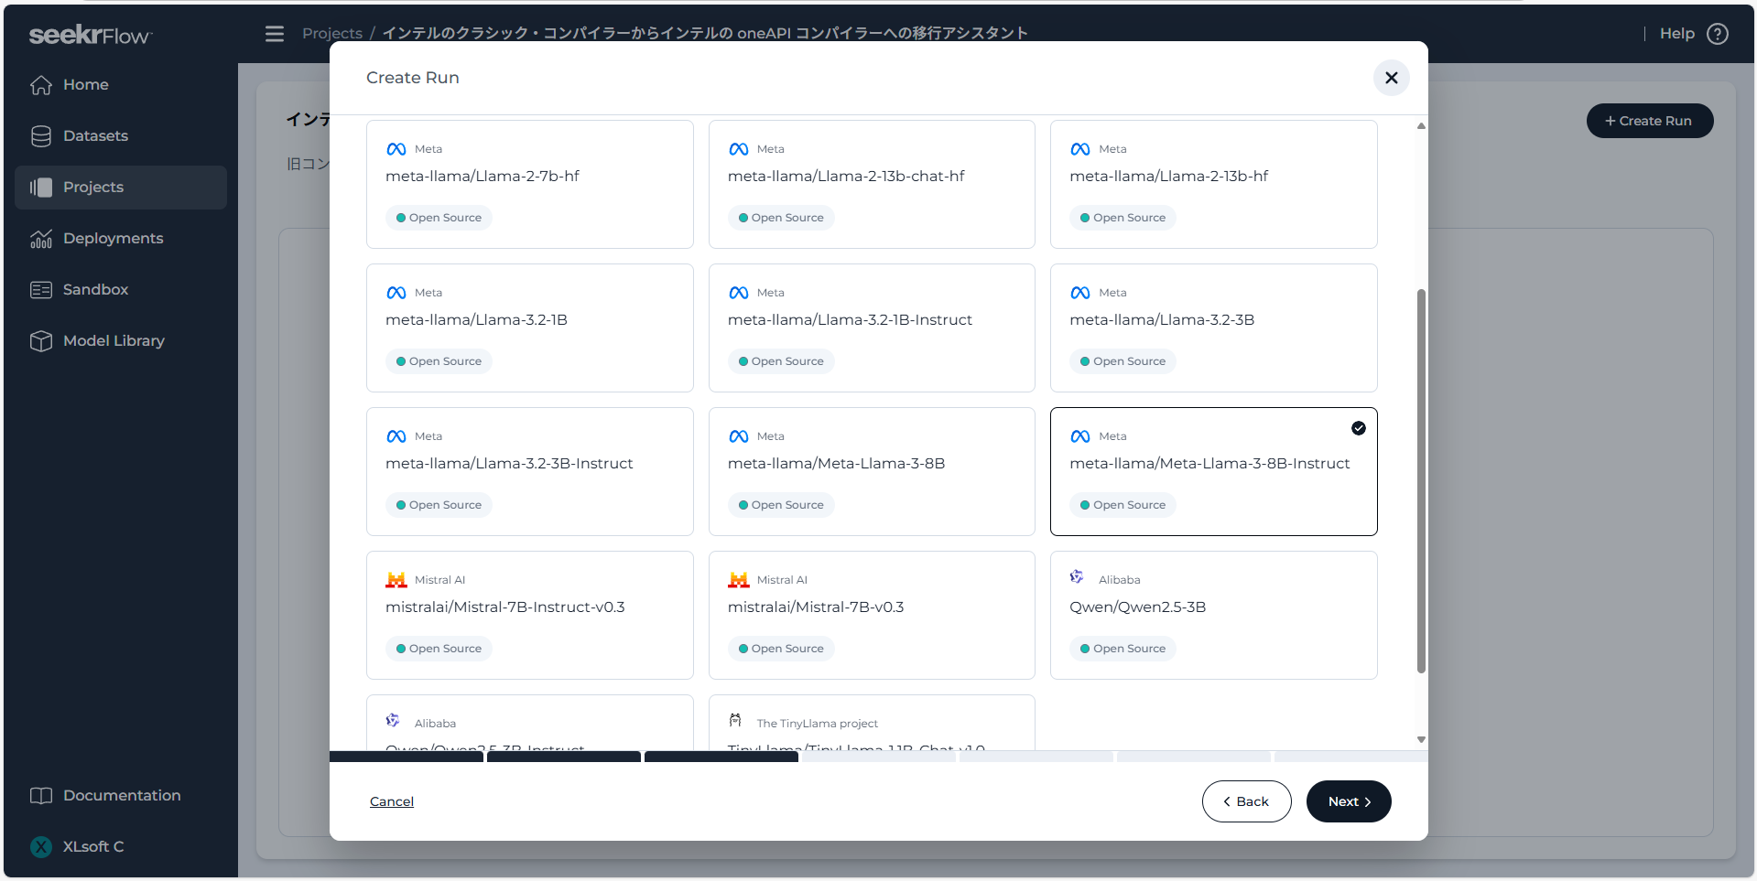Click the Help question mark icon
The height and width of the screenshot is (881, 1757).
pyautogui.click(x=1718, y=34)
